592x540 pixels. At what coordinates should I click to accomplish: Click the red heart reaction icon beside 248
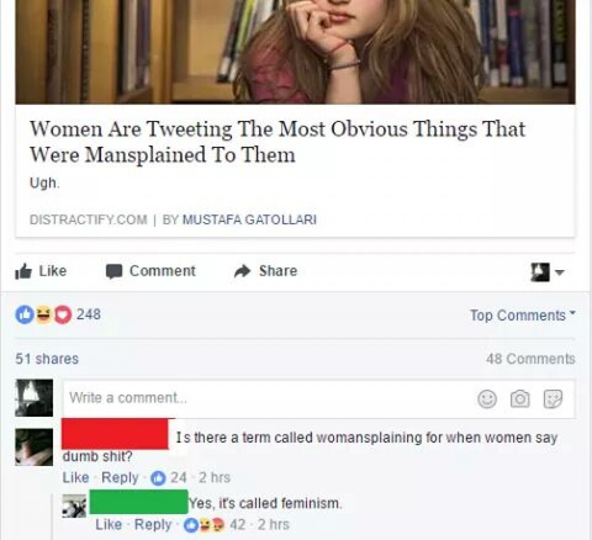point(63,315)
